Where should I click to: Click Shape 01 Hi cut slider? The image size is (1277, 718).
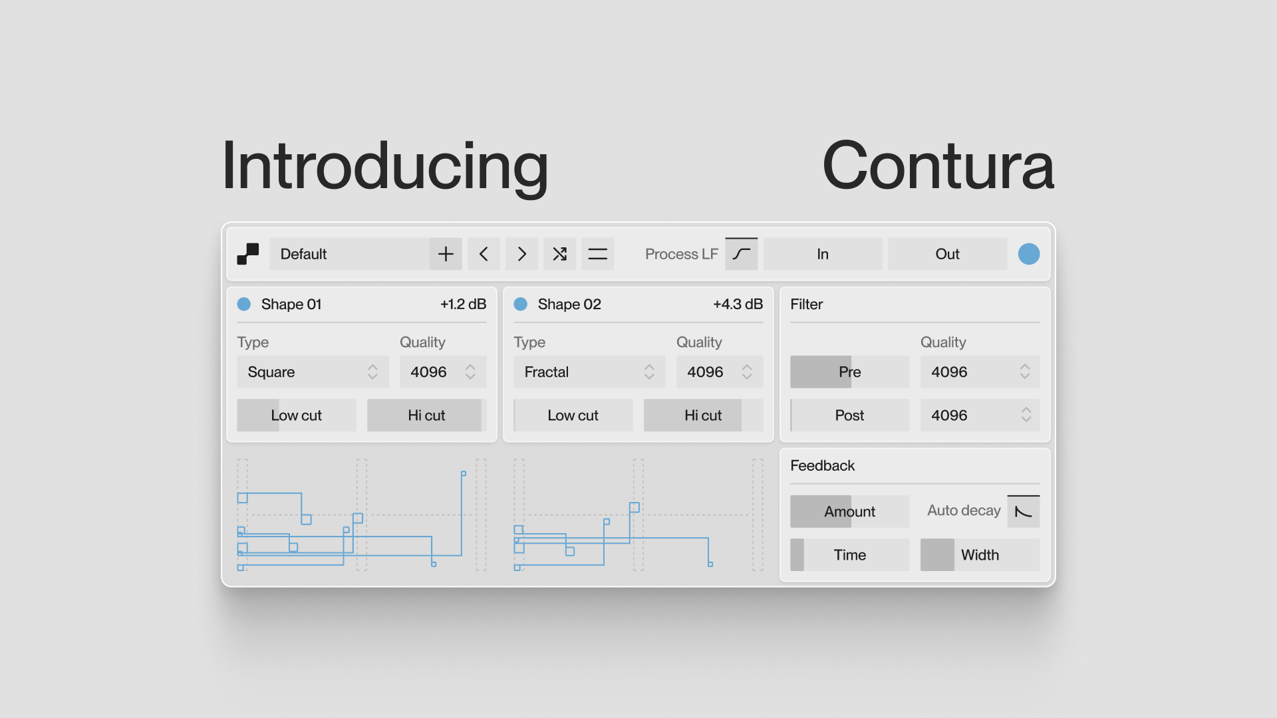coord(426,415)
